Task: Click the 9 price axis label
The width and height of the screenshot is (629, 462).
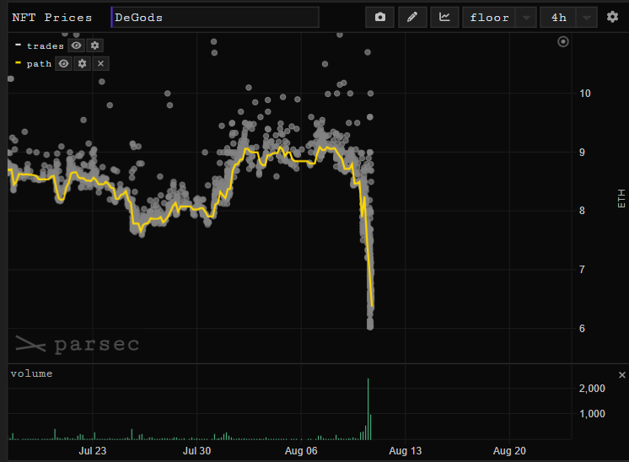Action: click(582, 153)
